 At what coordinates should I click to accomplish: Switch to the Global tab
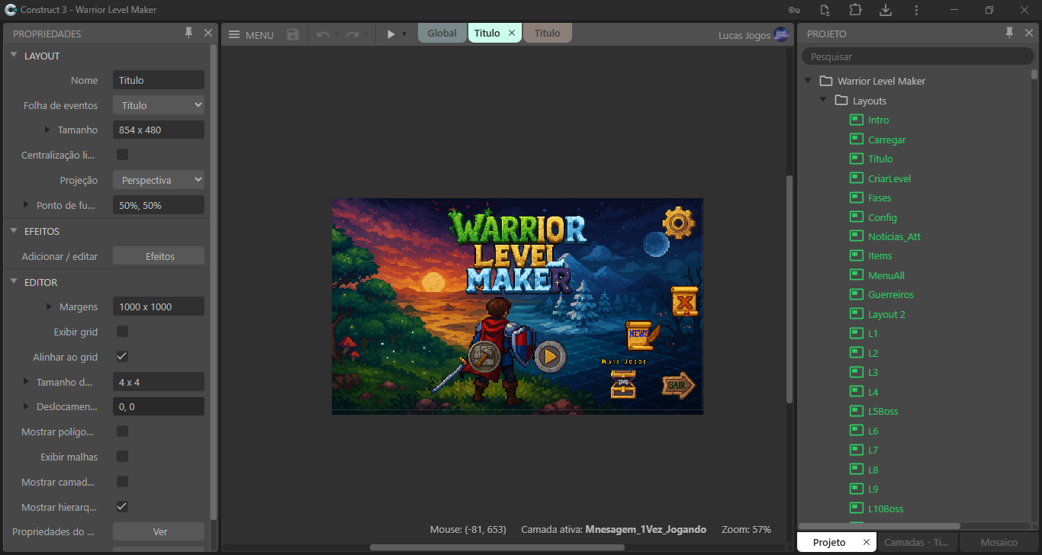pos(442,33)
